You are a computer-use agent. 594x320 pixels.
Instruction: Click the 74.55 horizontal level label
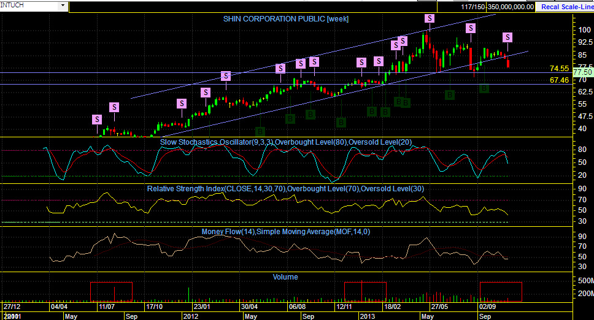(559, 69)
